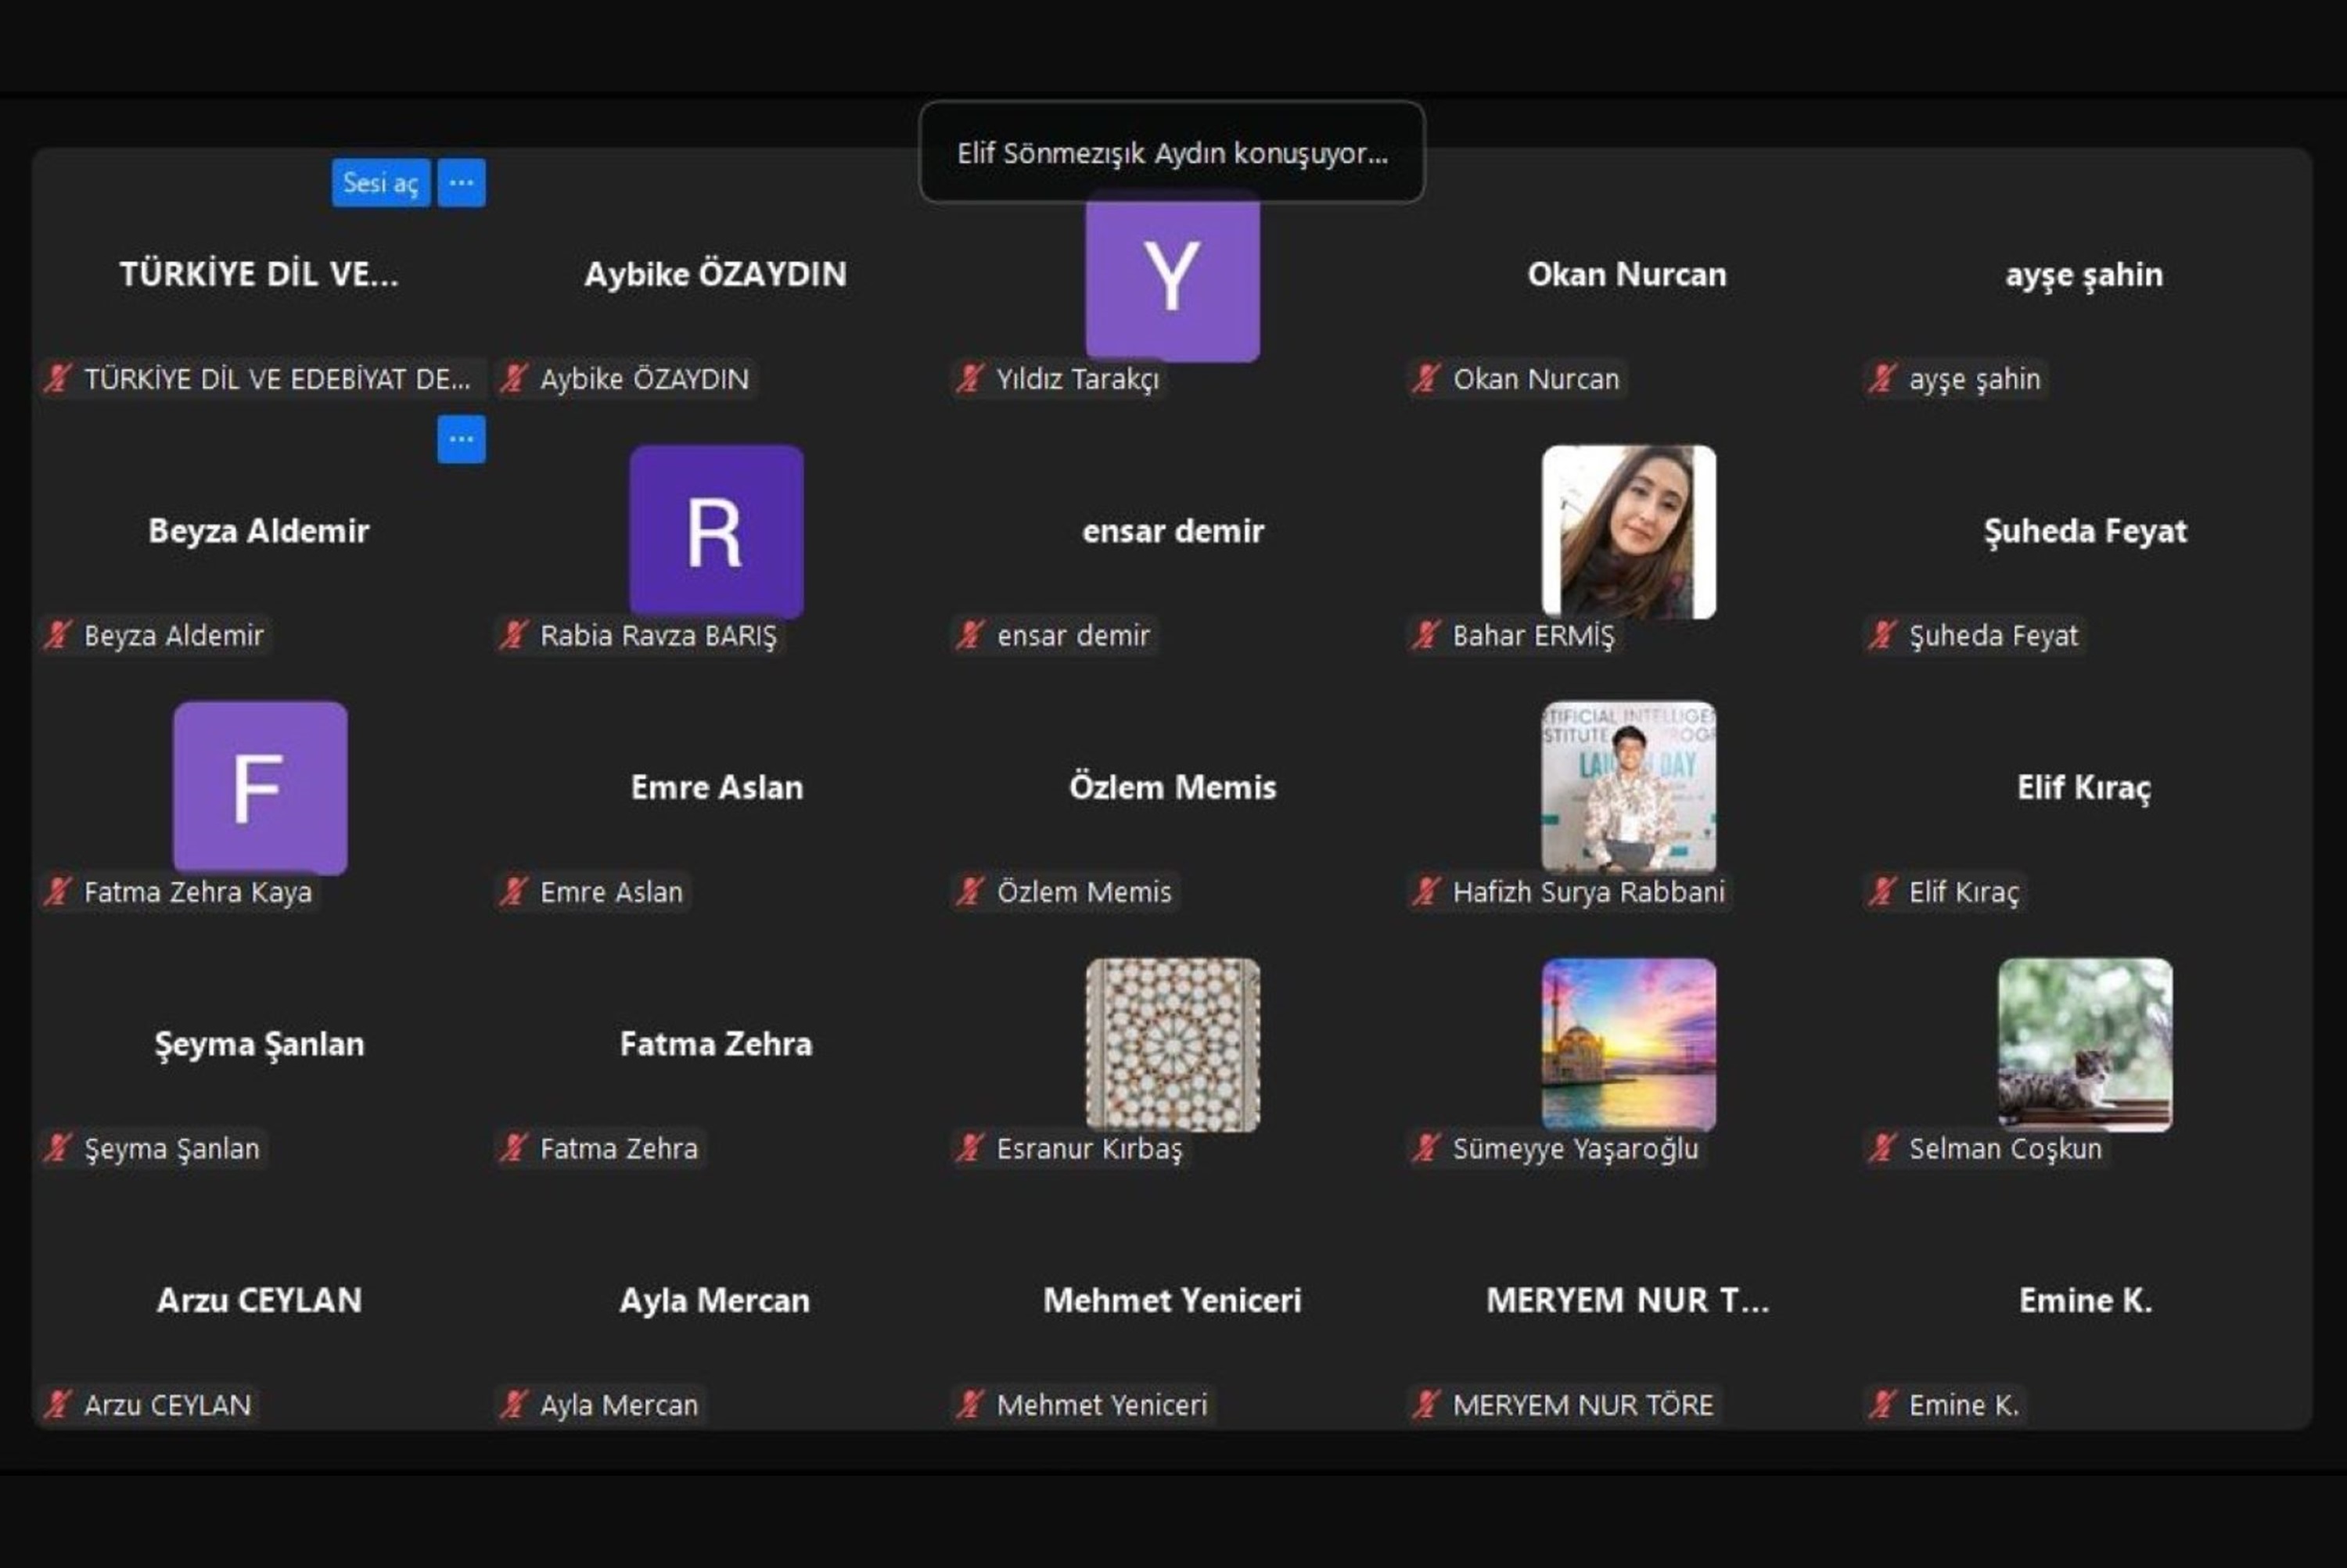Click the muted microphone icon by Selman Coşkun
This screenshot has width=2347, height=1568.
click(1883, 1148)
